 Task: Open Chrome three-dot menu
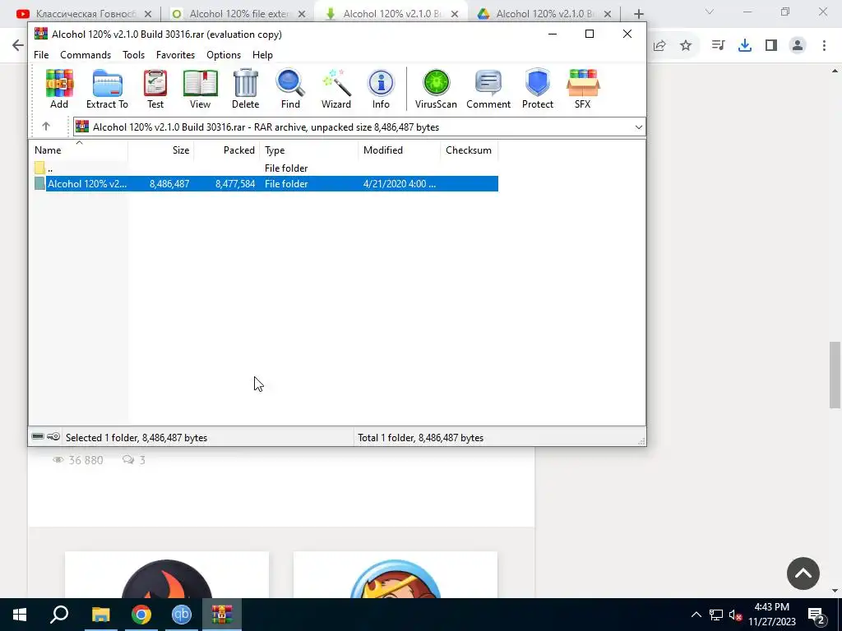824,46
